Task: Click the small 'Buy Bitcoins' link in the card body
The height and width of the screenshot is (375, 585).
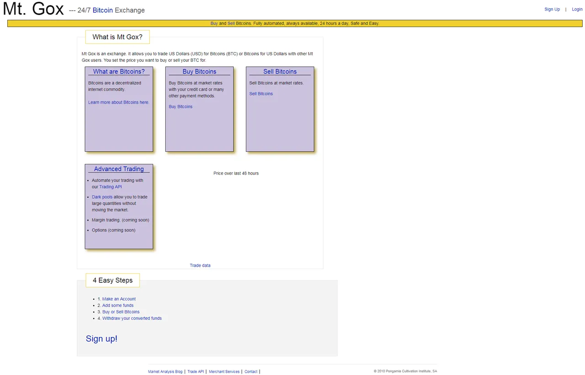Action: click(181, 106)
